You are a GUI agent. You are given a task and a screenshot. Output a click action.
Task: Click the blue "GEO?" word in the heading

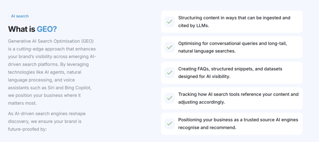click(x=47, y=29)
